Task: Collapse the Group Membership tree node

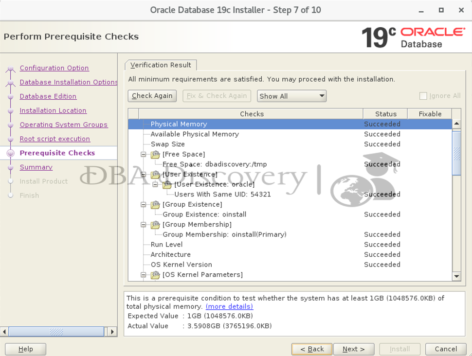Action: pos(144,225)
